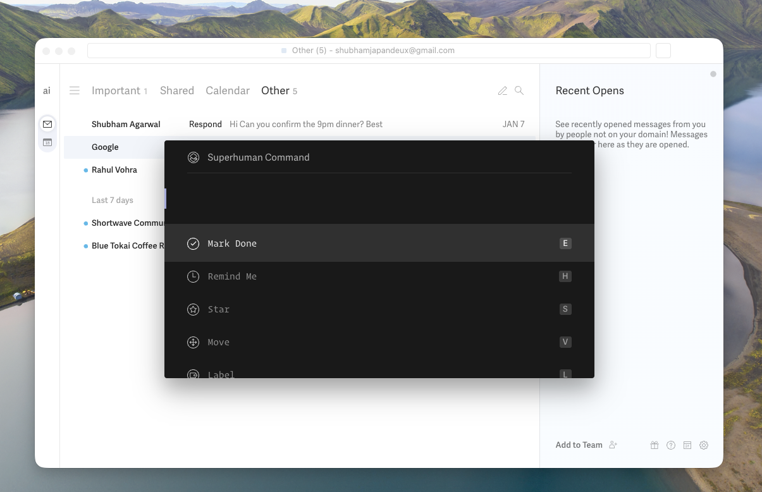Open help via the question mark icon

(671, 445)
